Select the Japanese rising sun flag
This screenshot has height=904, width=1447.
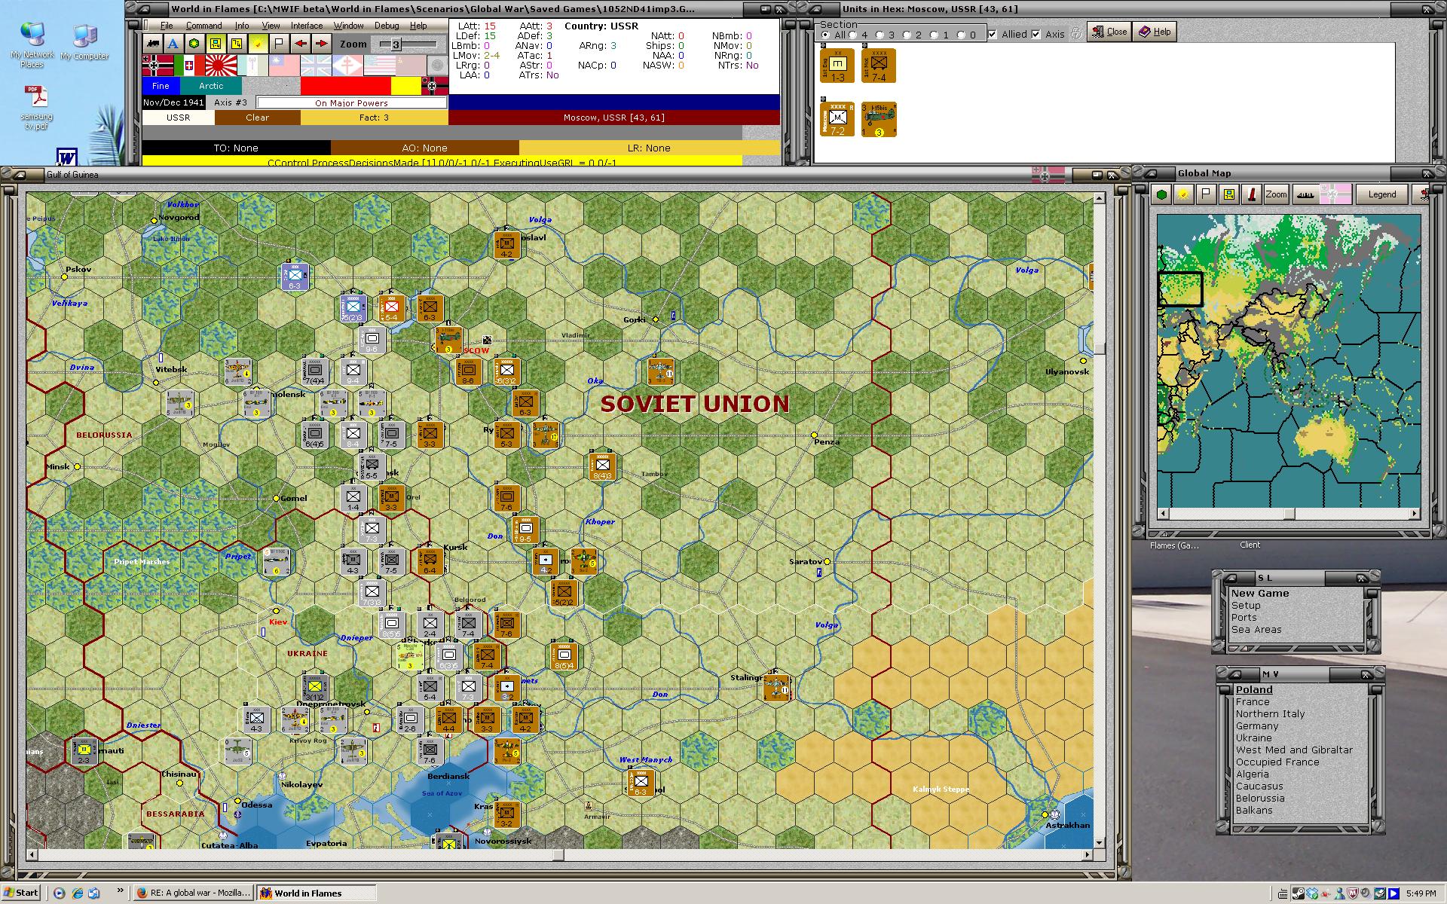[x=221, y=66]
